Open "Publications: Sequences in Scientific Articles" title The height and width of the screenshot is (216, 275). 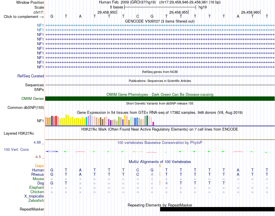[160, 81]
